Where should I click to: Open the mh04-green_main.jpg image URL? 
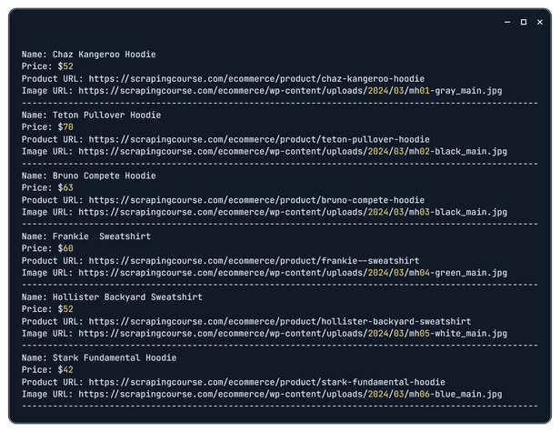tap(292, 273)
